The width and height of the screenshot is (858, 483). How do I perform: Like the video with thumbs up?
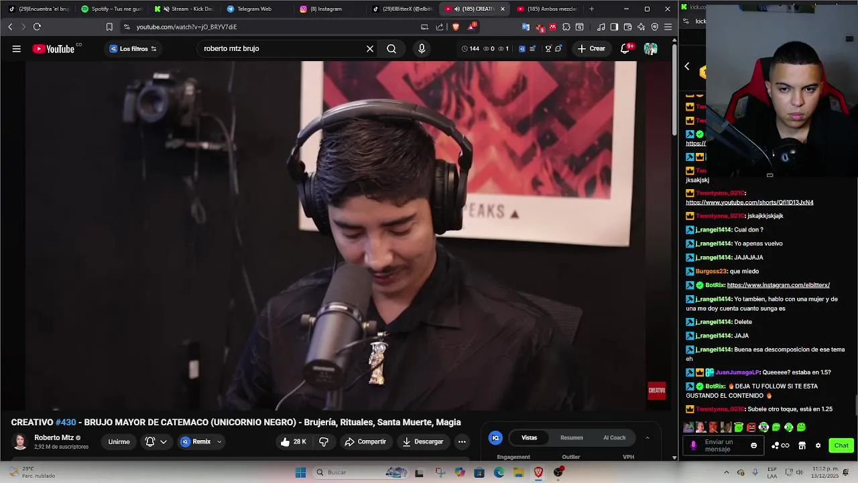(x=293, y=441)
